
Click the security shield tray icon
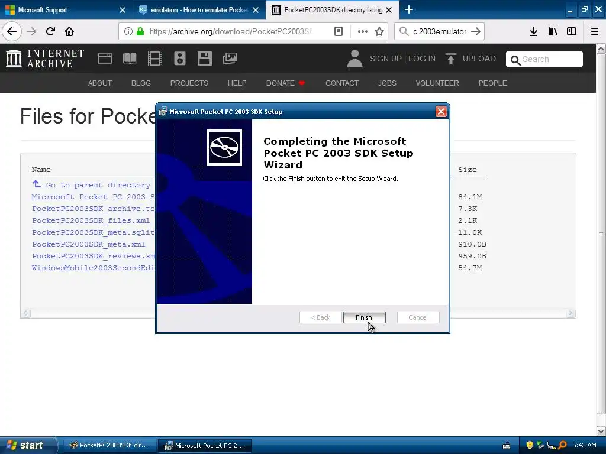tap(530, 445)
